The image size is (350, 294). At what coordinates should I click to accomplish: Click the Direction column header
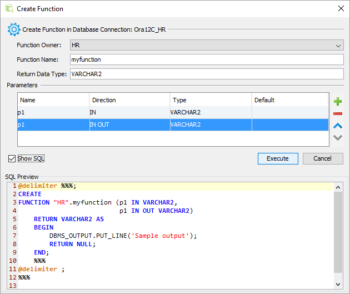click(x=129, y=100)
